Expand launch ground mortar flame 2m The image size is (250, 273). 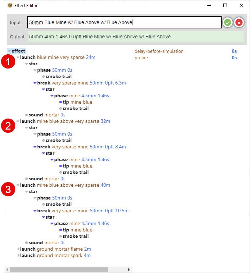coord(18,249)
